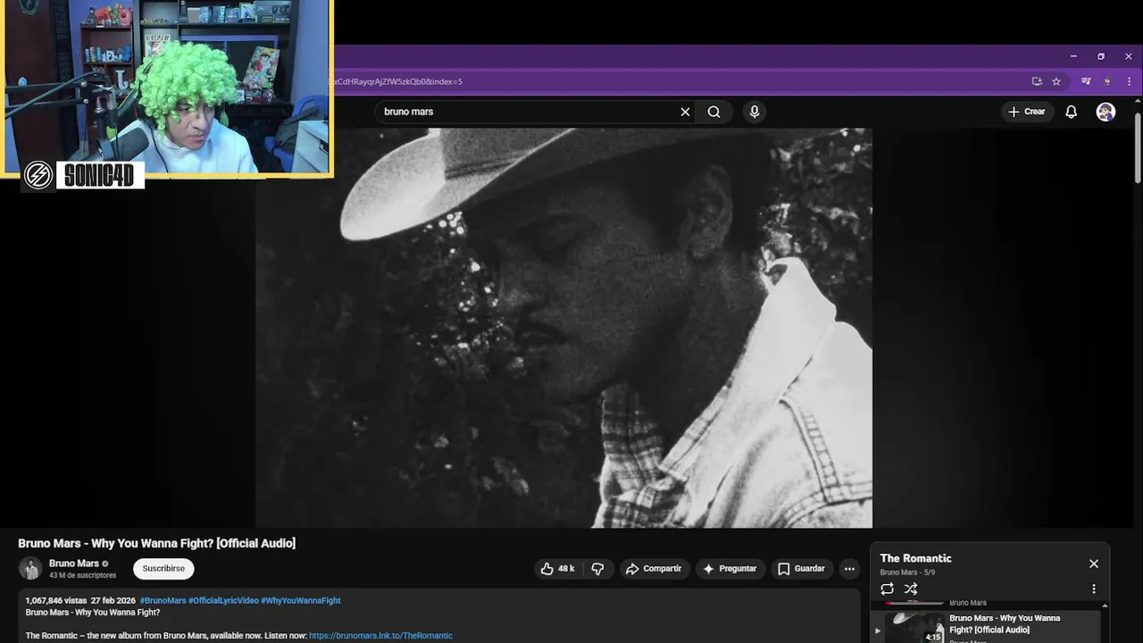This screenshot has height=643, width=1143.
Task: Start voice search with the microphone icon
Action: (x=755, y=112)
